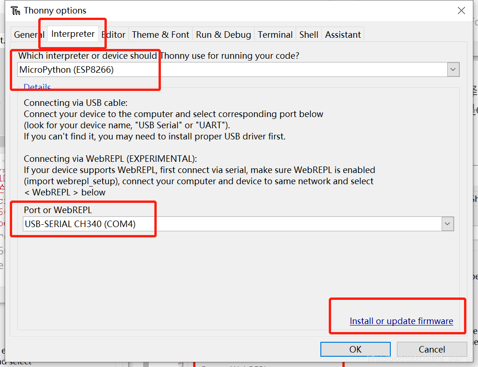Confirm with the OK button
The image size is (478, 367).
tap(355, 349)
